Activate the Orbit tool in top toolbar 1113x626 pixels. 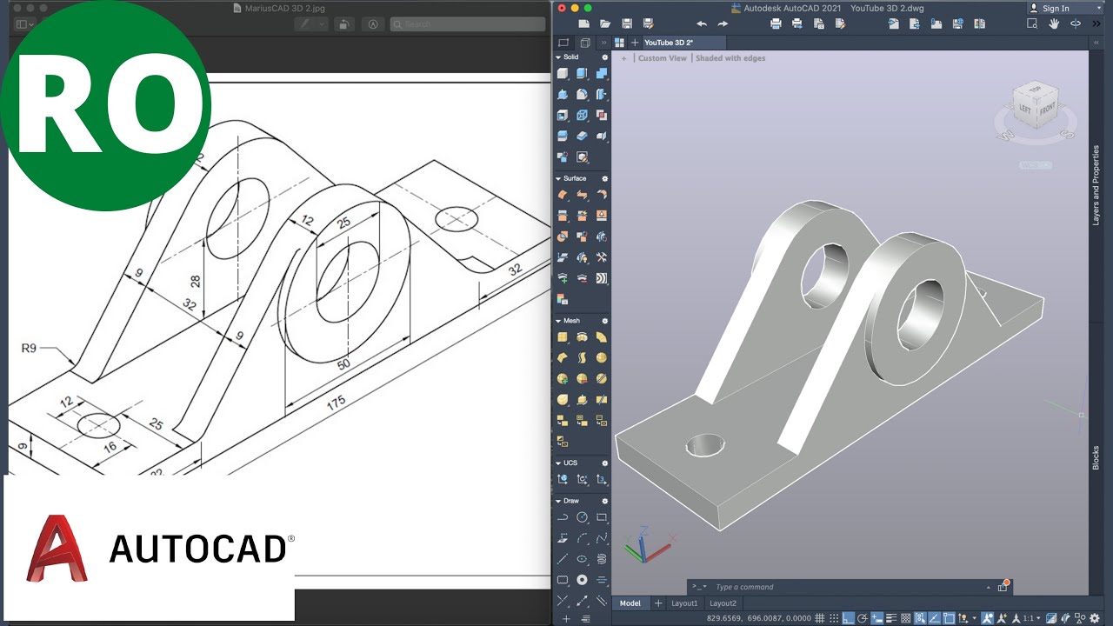pyautogui.click(x=1076, y=23)
